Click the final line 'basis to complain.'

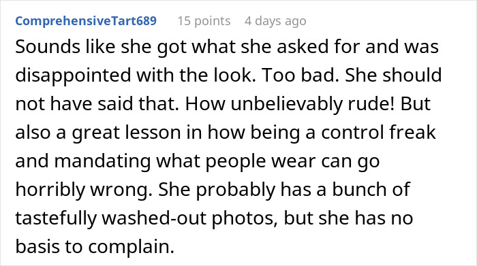tap(95, 247)
